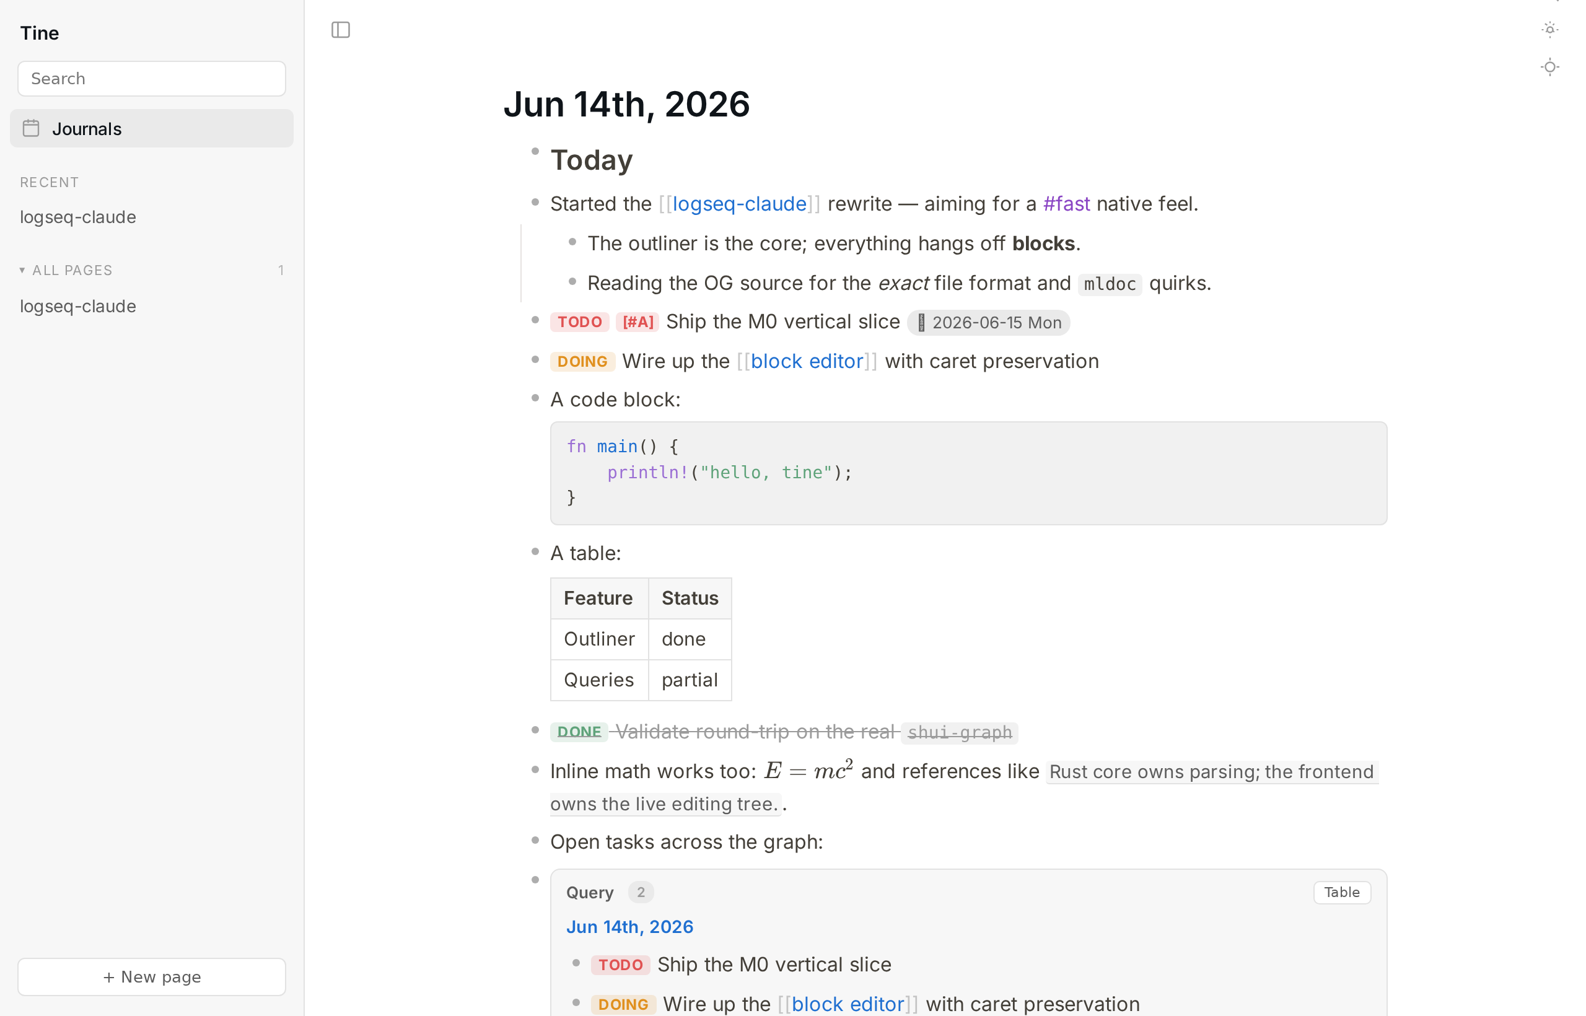Viewport: 1586px width, 1016px height.
Task: Click the Jun 14th, 2026 journal title
Action: [x=627, y=104]
